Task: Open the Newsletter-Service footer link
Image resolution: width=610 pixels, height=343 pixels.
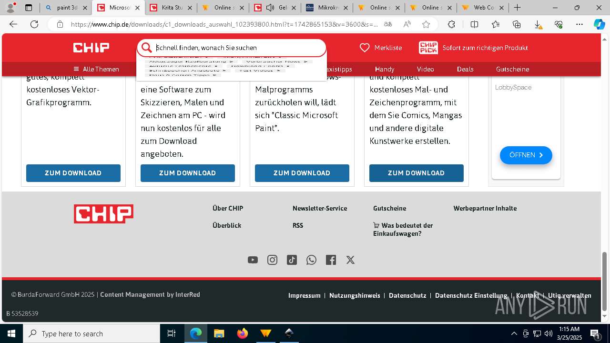Action: click(320, 208)
